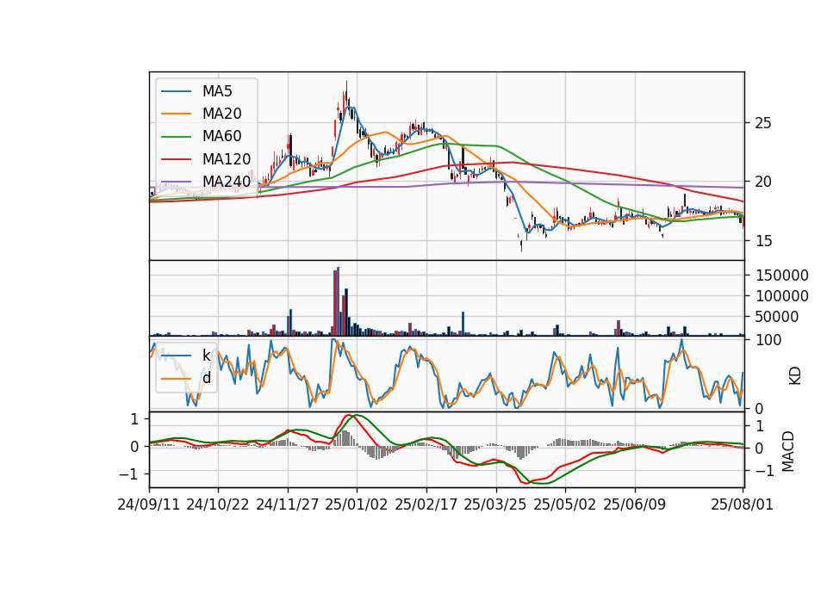Click the purple MA240 legend line sample
Screen dimensions: 827x594
click(x=176, y=182)
